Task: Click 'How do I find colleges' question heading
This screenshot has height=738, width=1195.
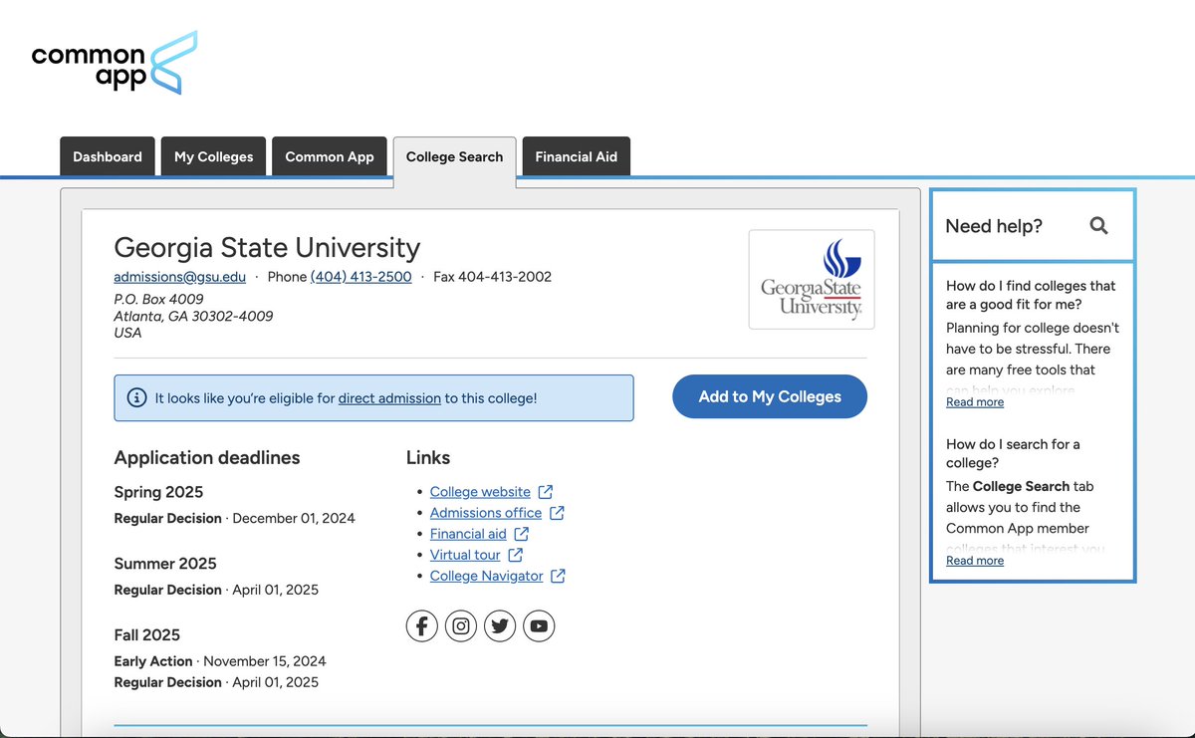Action: [1031, 295]
